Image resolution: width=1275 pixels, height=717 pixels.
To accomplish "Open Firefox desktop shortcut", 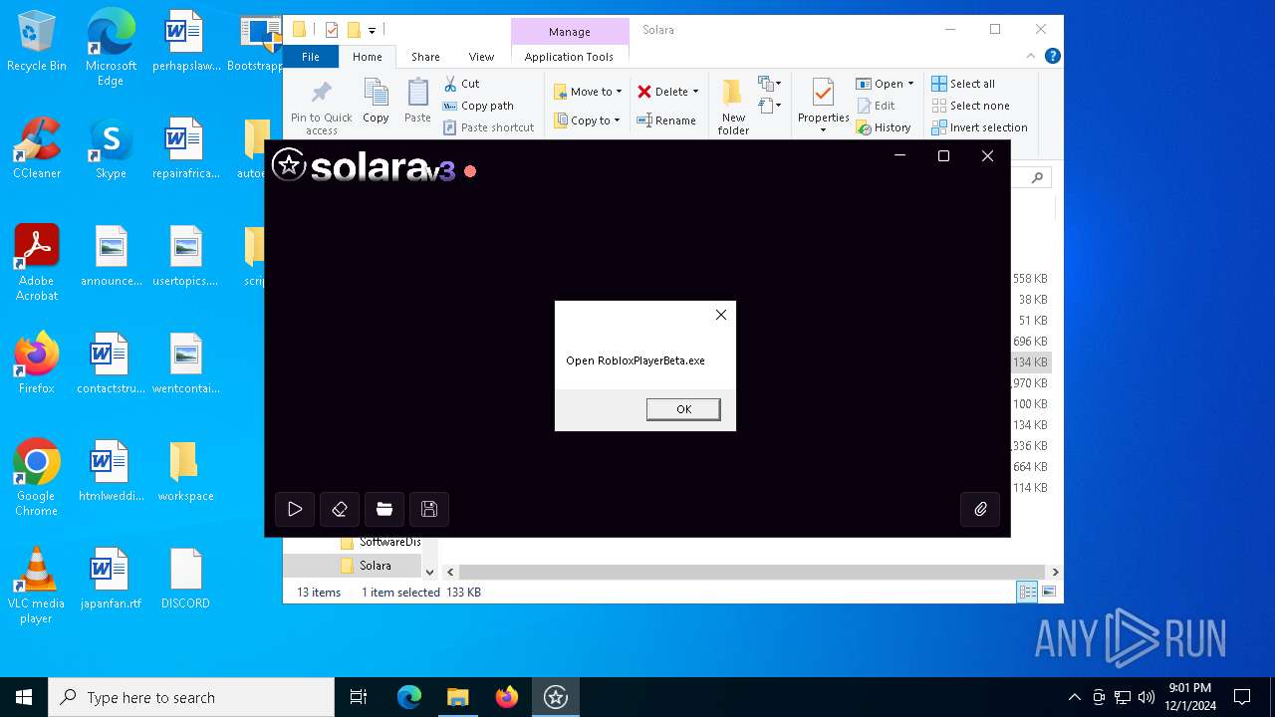I will (37, 363).
